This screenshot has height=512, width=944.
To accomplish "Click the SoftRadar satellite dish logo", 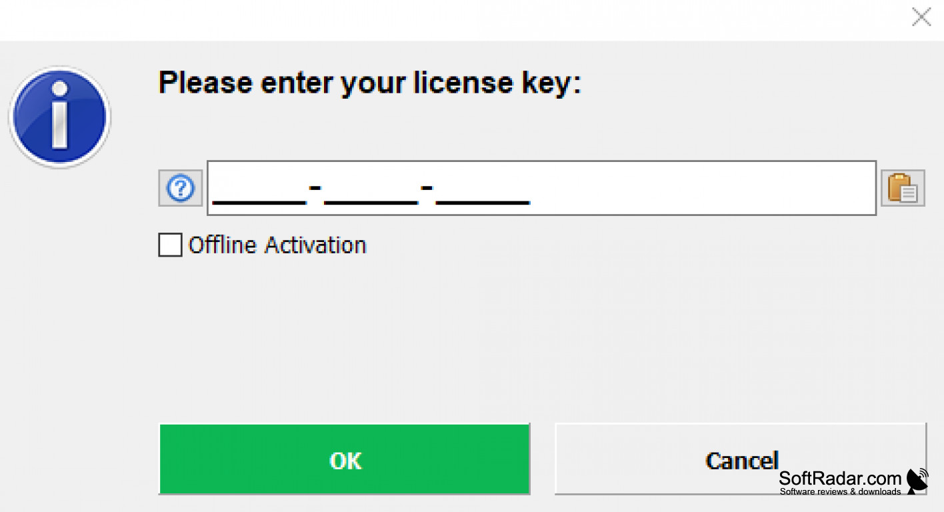I will tap(917, 481).
